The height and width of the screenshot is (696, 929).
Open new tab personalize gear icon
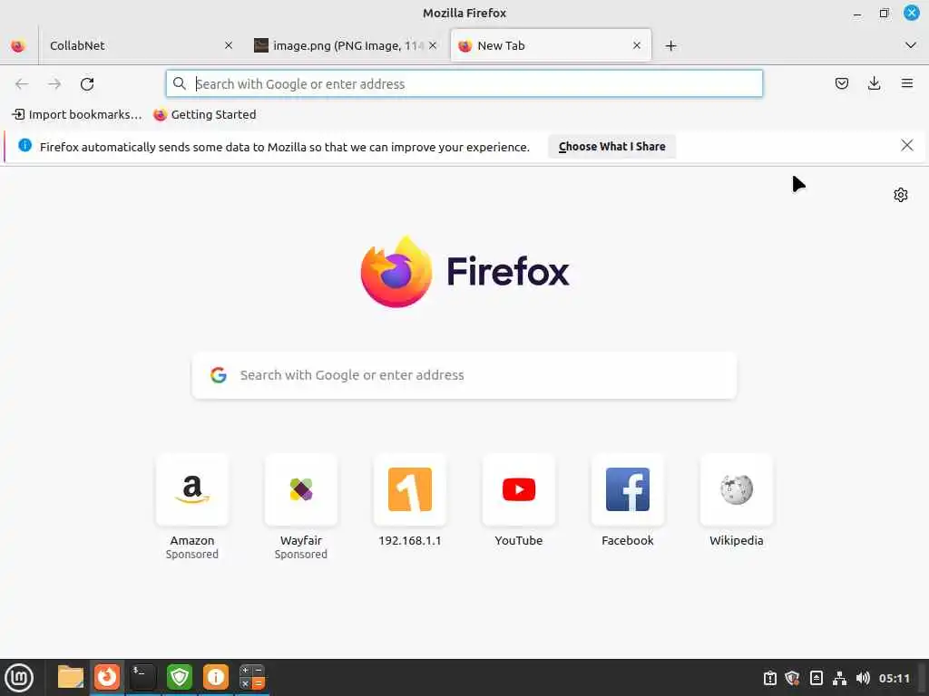[x=901, y=195]
